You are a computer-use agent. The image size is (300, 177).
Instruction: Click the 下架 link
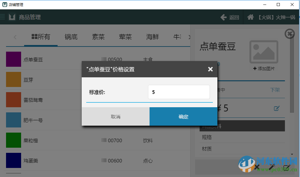[275, 90]
